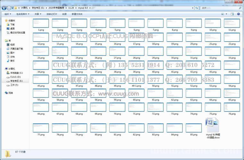Select the 11.png thumbnail
Image resolution: width=244 pixels, height=160 pixels.
[x=232, y=23]
